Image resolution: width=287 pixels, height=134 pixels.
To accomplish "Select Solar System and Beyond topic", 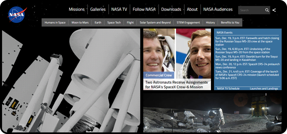I will click(155, 23).
